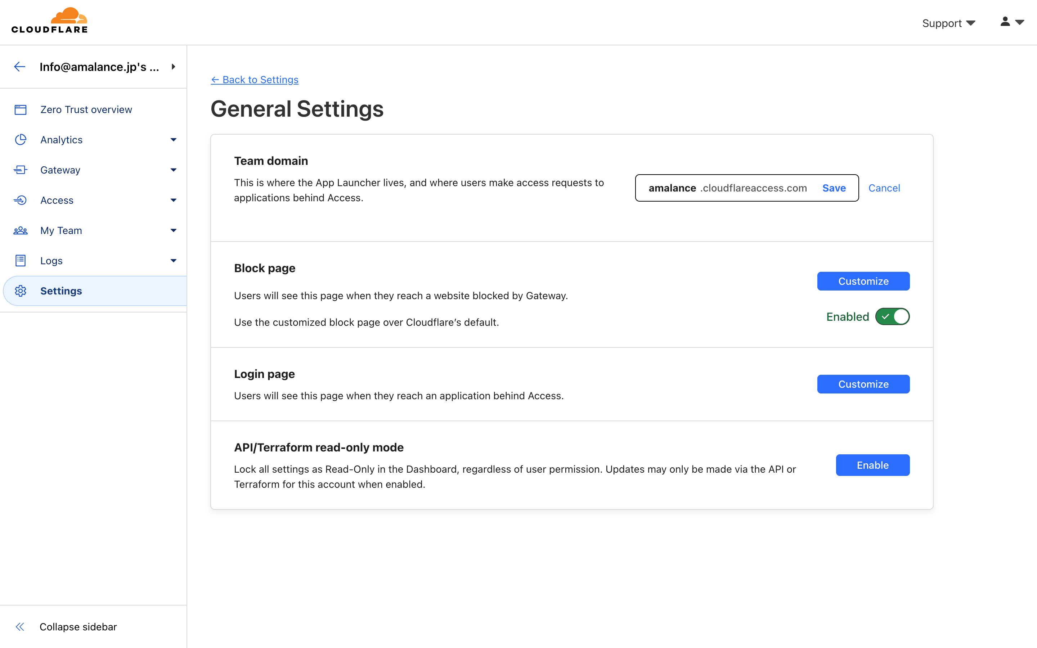Disable the customized block page toggle
The width and height of the screenshot is (1037, 648).
click(892, 317)
